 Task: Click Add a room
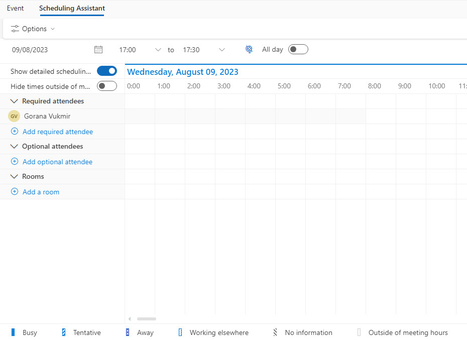pyautogui.click(x=40, y=192)
